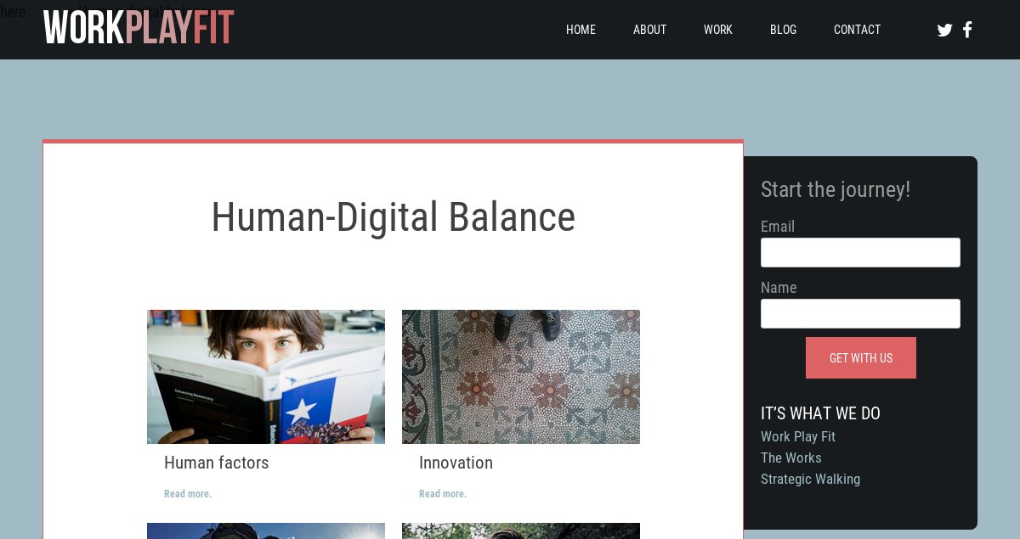Open the Twitter profile icon
Screen dimensions: 1020x539
click(x=944, y=30)
